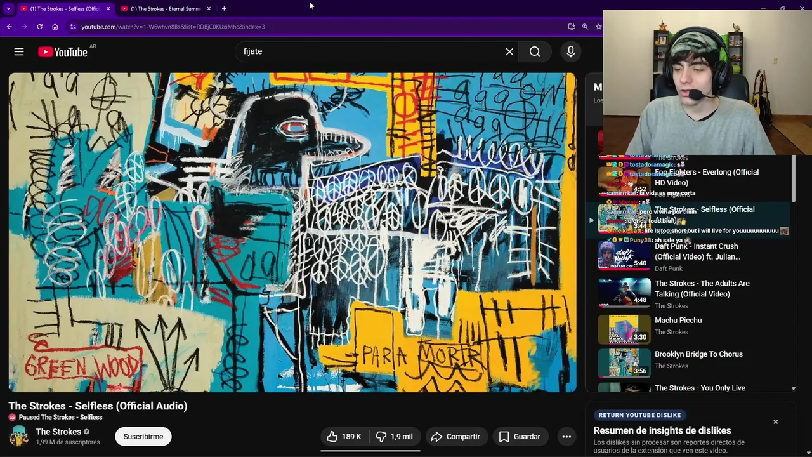Open tab search dropdown arrow
This screenshot has width=812, height=457.
click(8, 8)
